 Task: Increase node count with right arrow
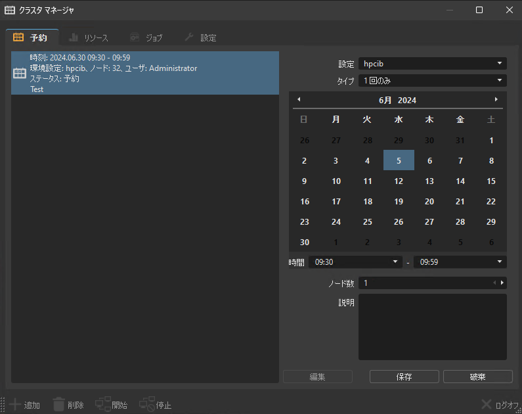click(x=502, y=283)
